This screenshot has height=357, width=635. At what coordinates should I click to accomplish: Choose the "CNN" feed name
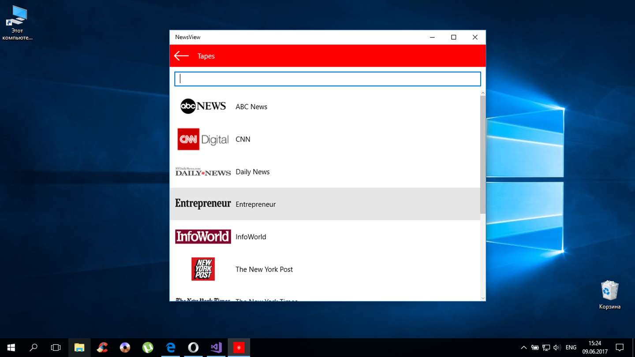pos(243,139)
